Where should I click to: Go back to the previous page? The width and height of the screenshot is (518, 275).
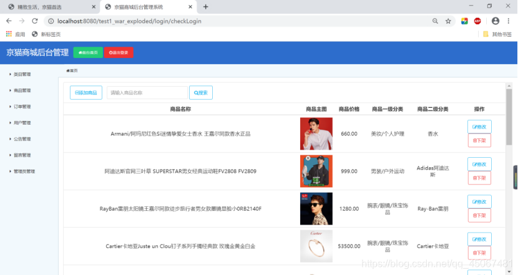pyautogui.click(x=9, y=21)
